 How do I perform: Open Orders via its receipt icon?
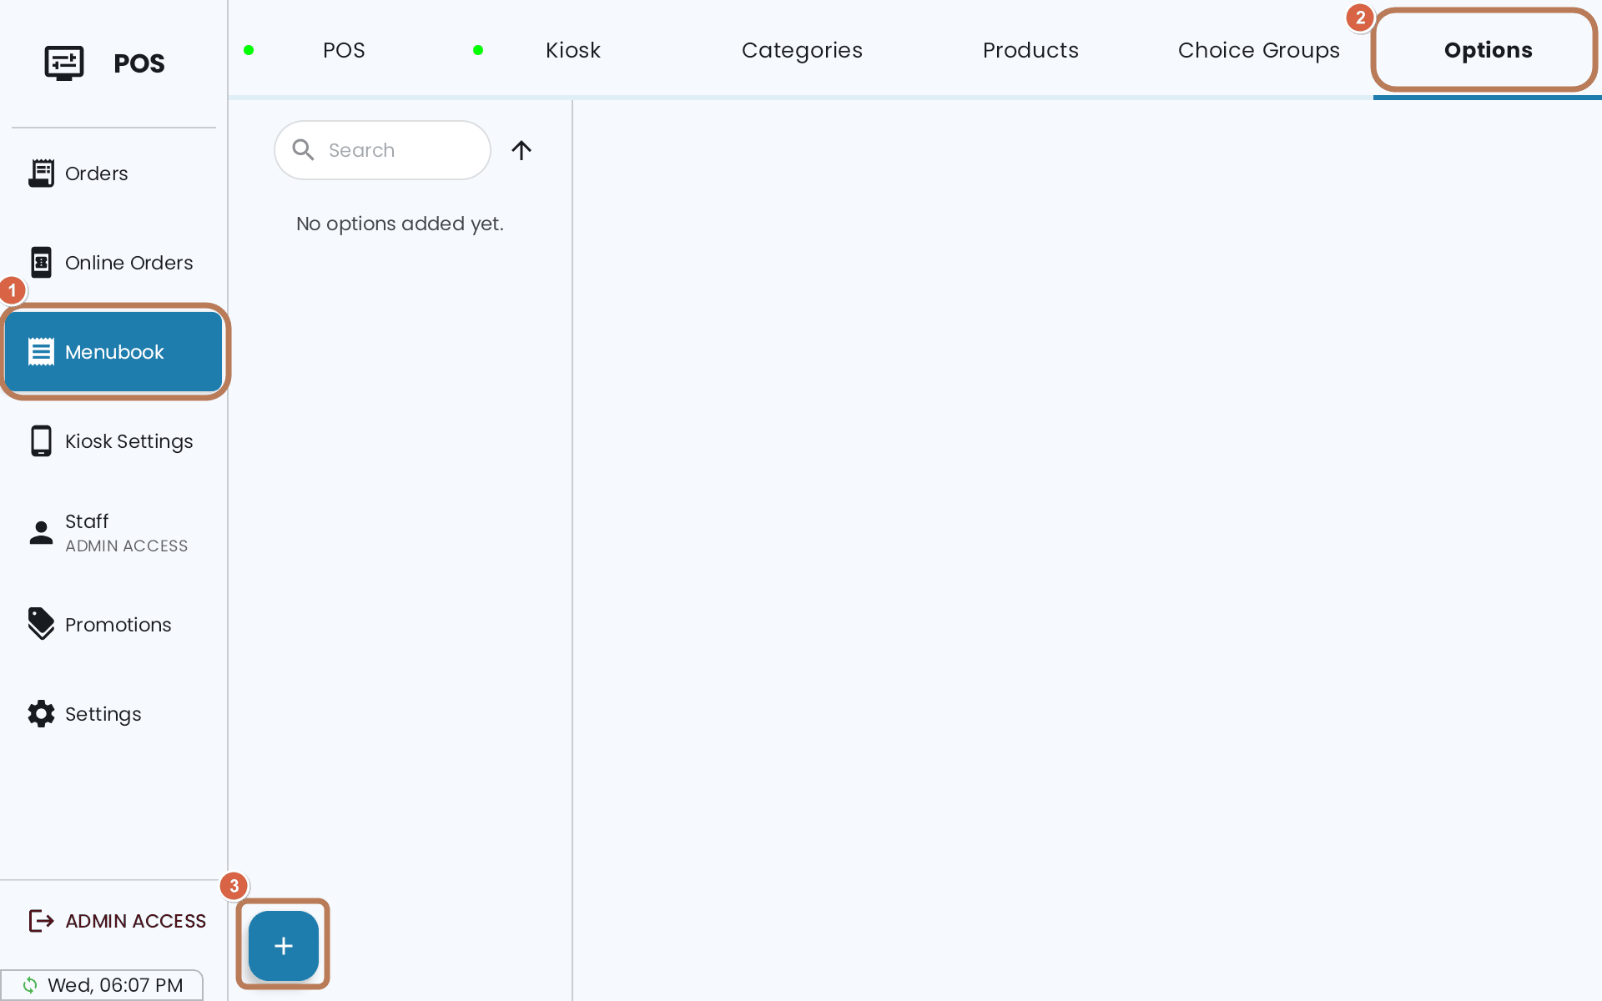pos(41,174)
